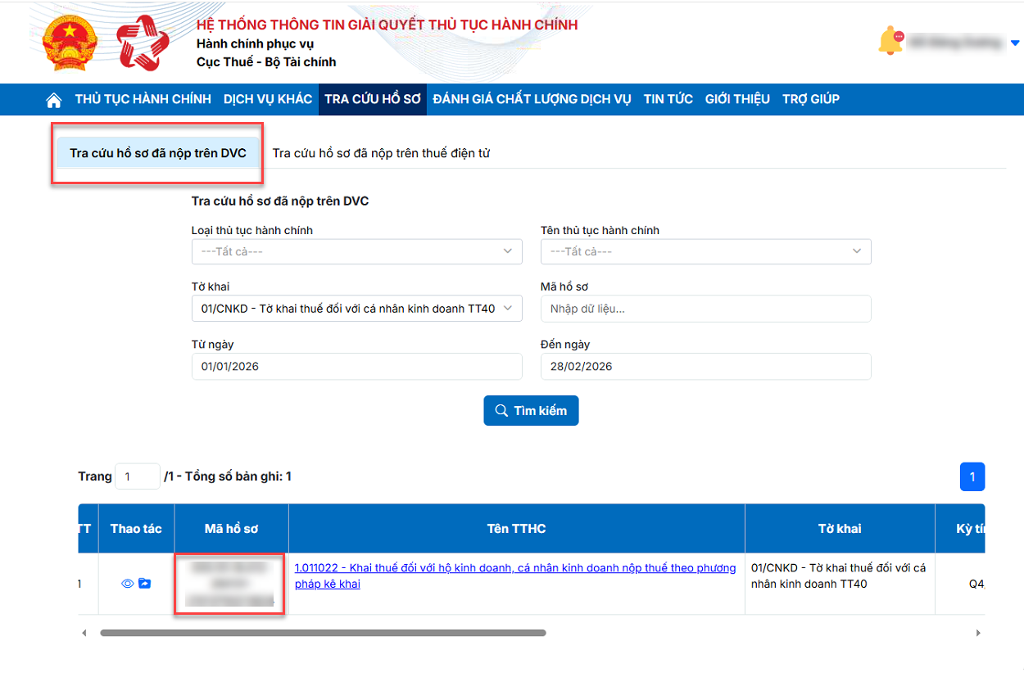The width and height of the screenshot is (1024, 677).
Task: Click the horizontal scrollbar under the table
Action: point(323,633)
